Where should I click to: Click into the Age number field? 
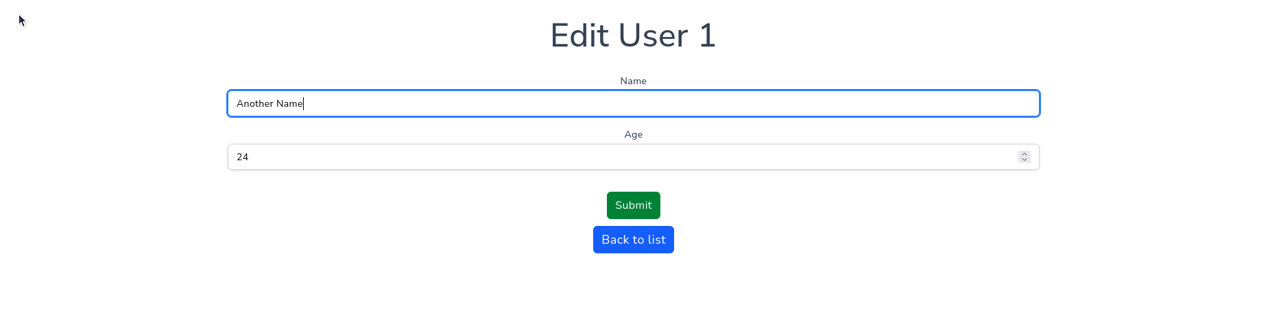point(617,157)
